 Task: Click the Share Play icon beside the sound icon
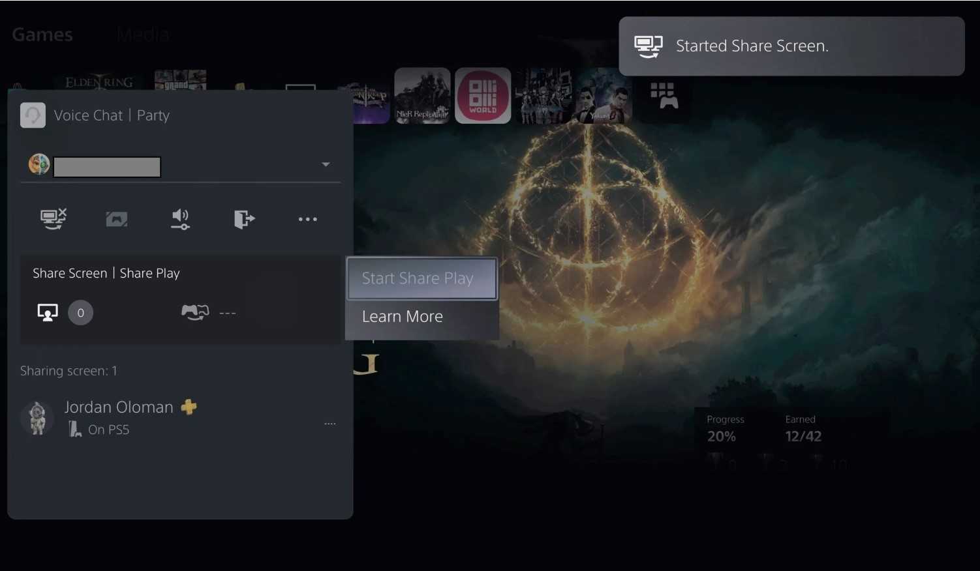(x=117, y=219)
